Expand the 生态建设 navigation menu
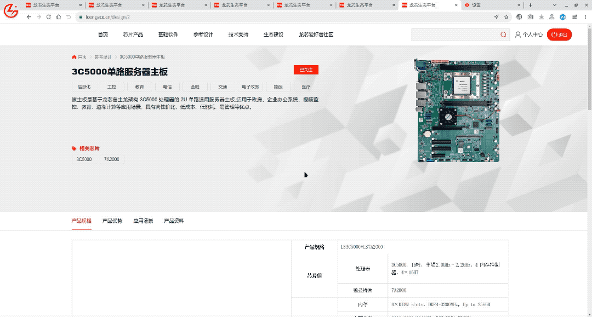The height and width of the screenshot is (317, 592). [273, 34]
